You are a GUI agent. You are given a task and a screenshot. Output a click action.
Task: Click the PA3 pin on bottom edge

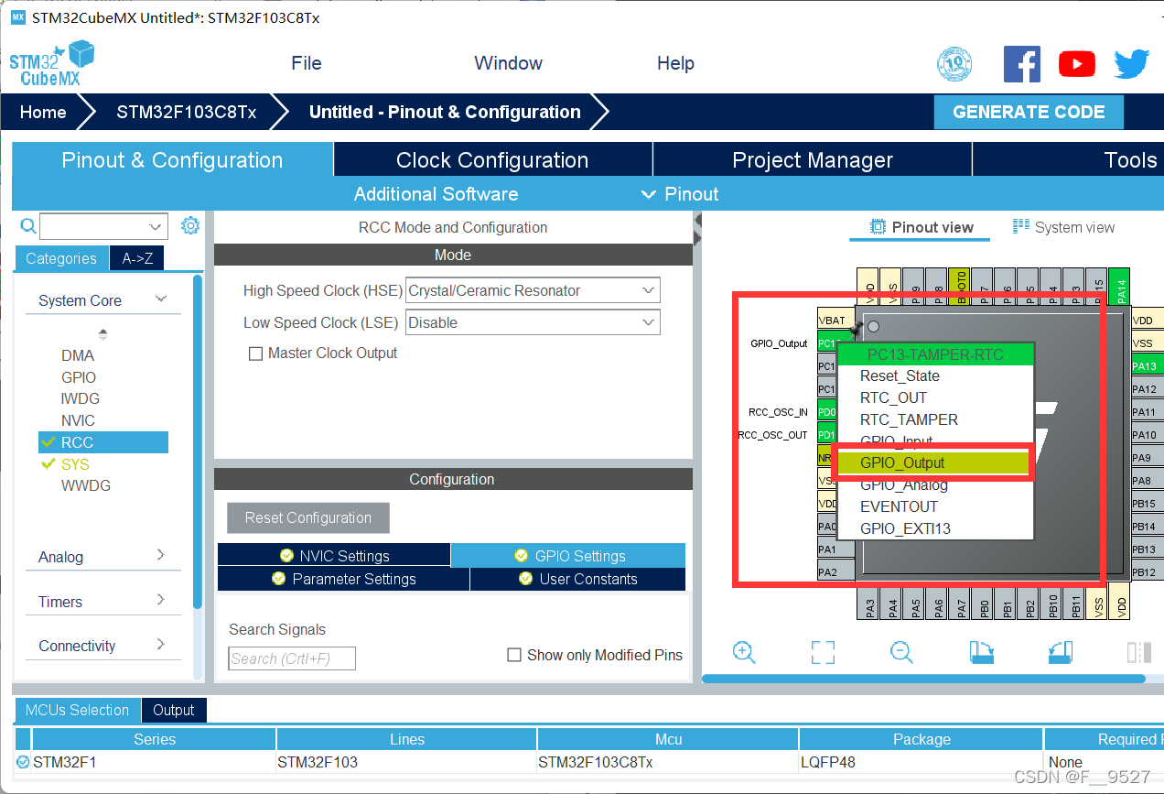pos(869,605)
